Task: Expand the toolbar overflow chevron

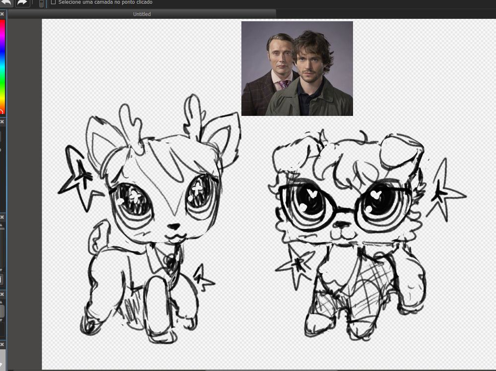Action: (41, 3)
